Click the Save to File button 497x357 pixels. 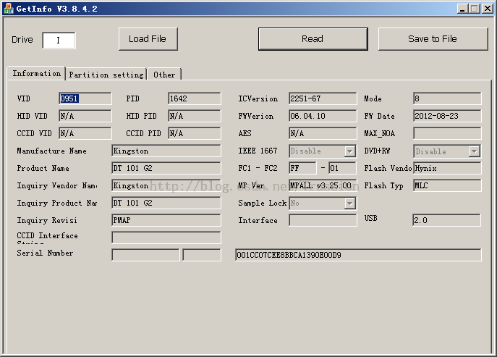[x=433, y=39]
